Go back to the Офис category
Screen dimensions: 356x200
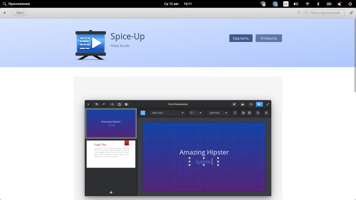point(19,13)
